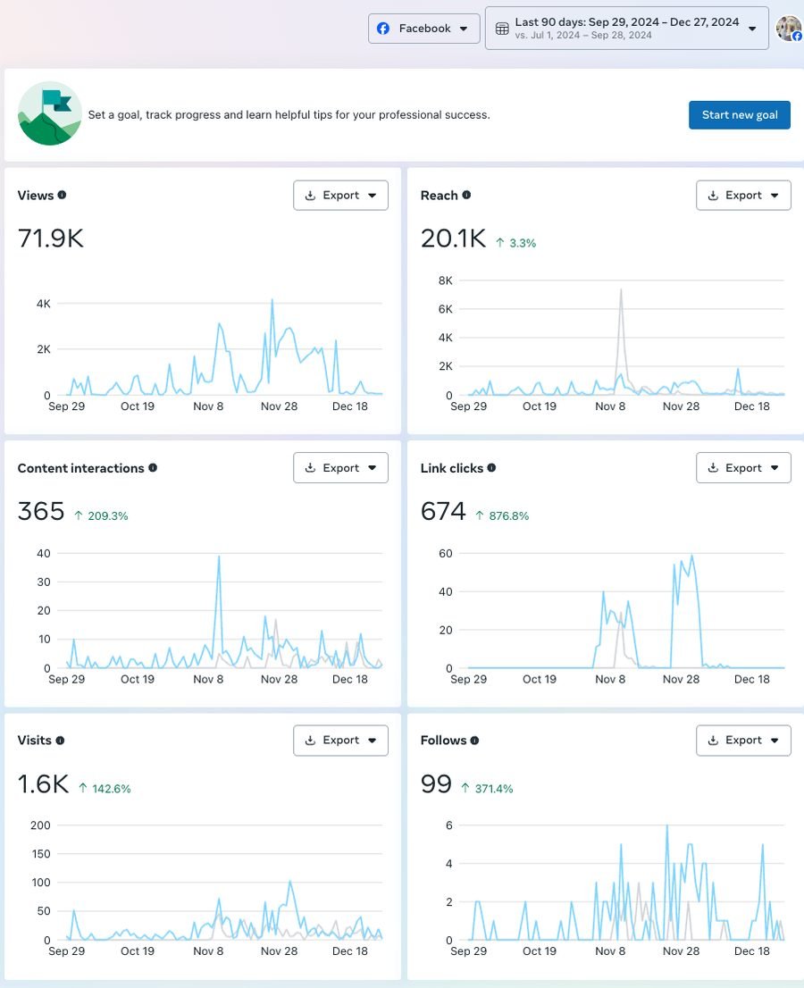The width and height of the screenshot is (804, 988).
Task: Click the 6-follow peak in Follows chart
Action: pyautogui.click(x=667, y=826)
